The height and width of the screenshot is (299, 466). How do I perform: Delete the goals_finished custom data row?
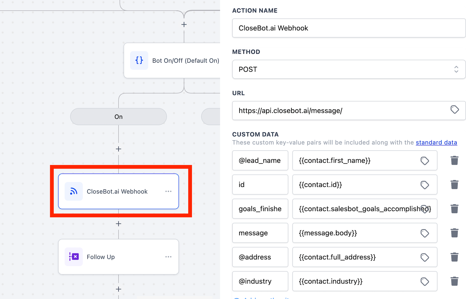pyautogui.click(x=455, y=209)
